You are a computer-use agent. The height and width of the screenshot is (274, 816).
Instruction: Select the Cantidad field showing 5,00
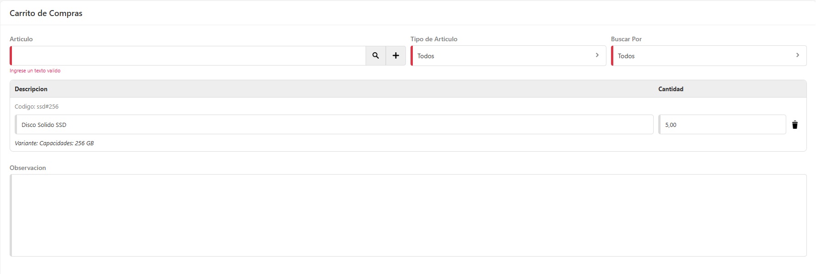click(x=722, y=125)
